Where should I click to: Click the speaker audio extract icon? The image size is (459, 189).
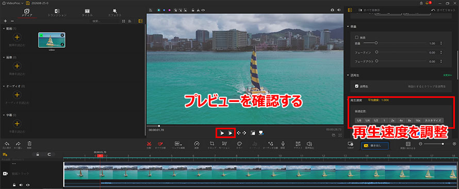(x=309, y=144)
